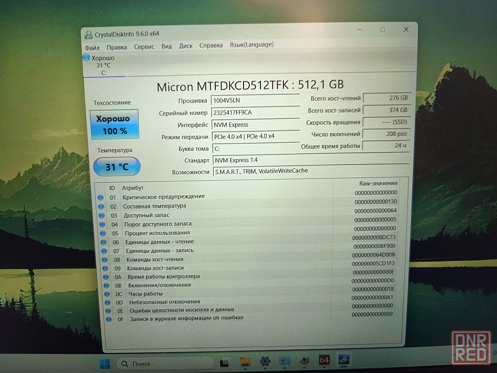Open the Диск menu

coord(185,46)
